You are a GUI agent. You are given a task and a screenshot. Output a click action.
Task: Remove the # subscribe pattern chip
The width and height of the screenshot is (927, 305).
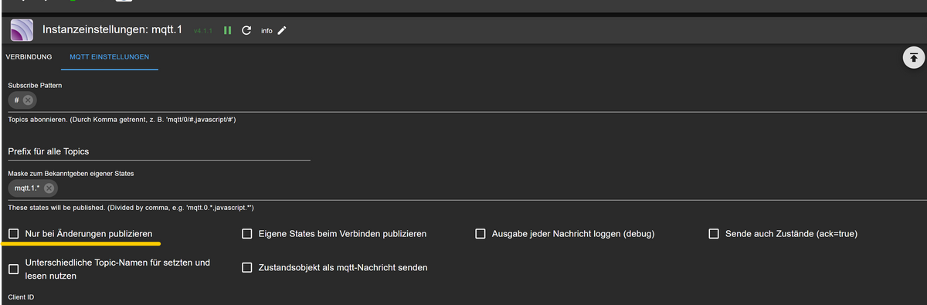coord(29,100)
